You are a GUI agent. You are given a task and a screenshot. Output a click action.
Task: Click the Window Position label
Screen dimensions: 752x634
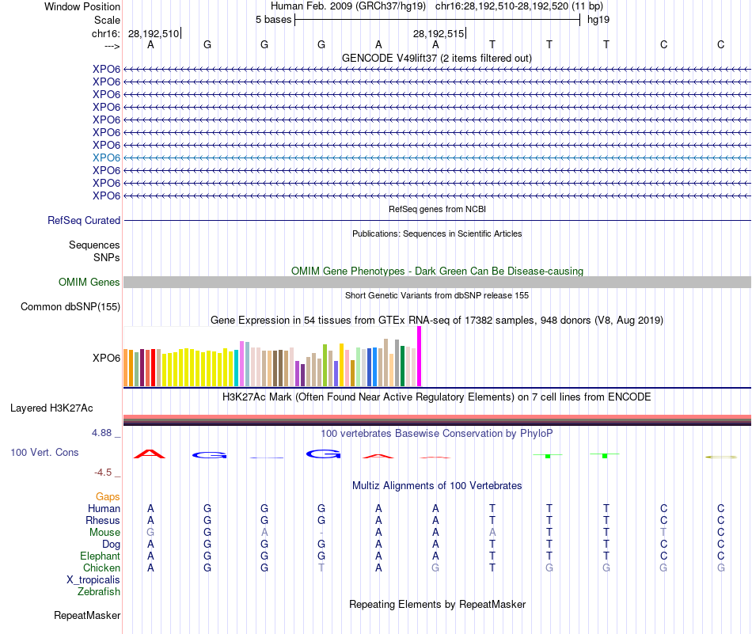(x=82, y=6)
